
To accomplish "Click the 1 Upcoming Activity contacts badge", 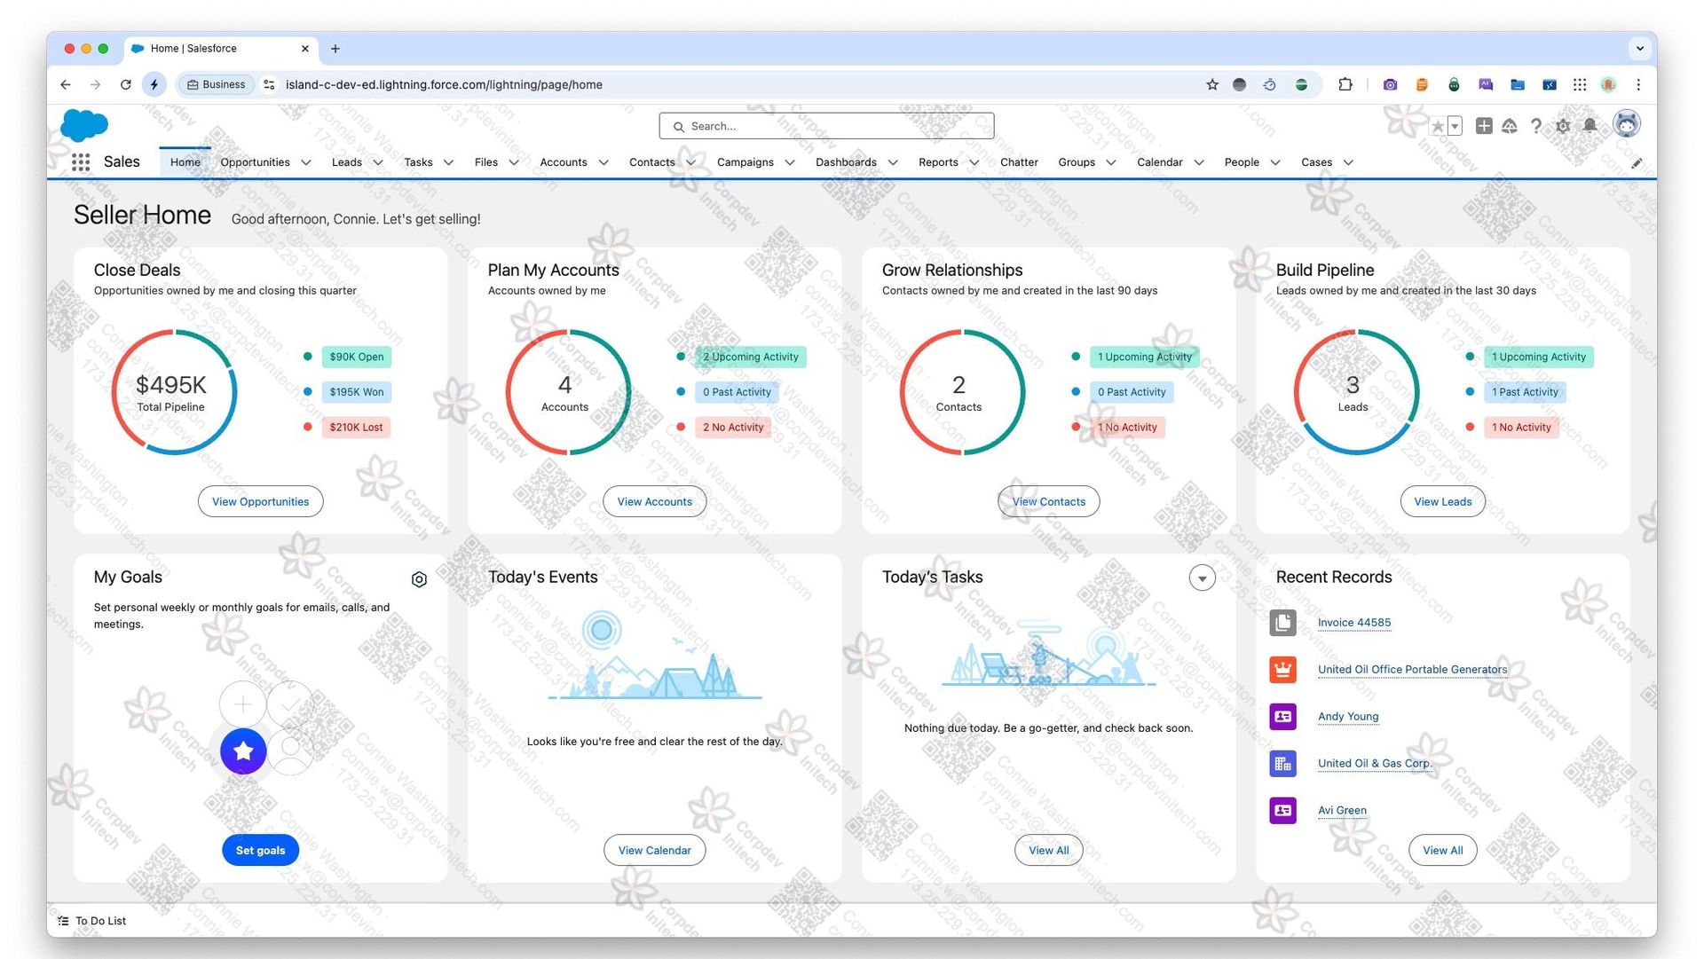I will coord(1145,358).
